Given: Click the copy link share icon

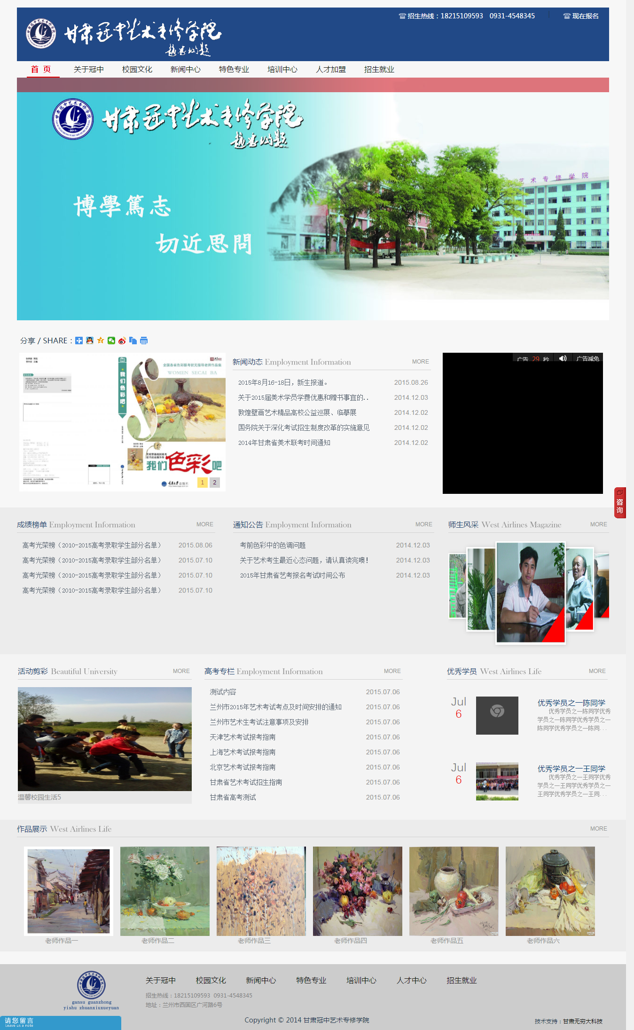Looking at the screenshot, I should tap(133, 341).
